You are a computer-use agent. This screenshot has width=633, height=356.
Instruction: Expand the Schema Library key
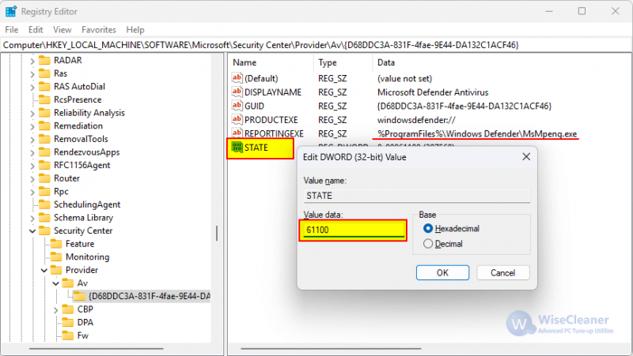coord(32,219)
